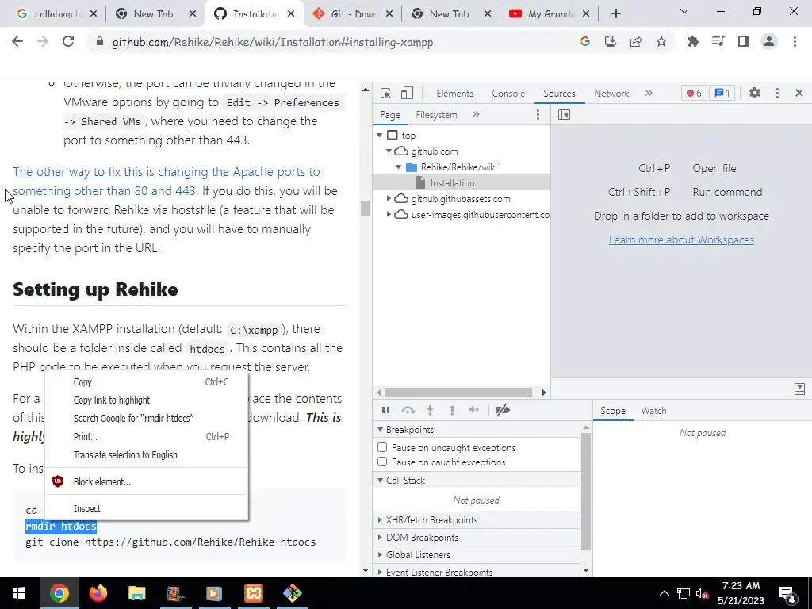Share this page using the share icon
Screen dimensions: 812x609
click(x=636, y=42)
